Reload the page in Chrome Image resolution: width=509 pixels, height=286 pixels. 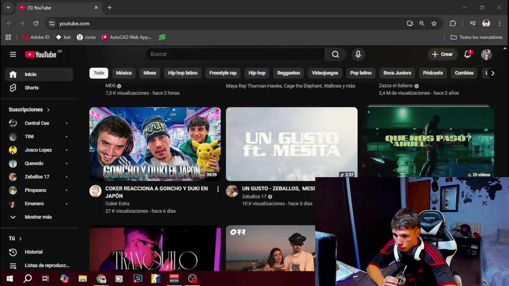[x=36, y=23]
